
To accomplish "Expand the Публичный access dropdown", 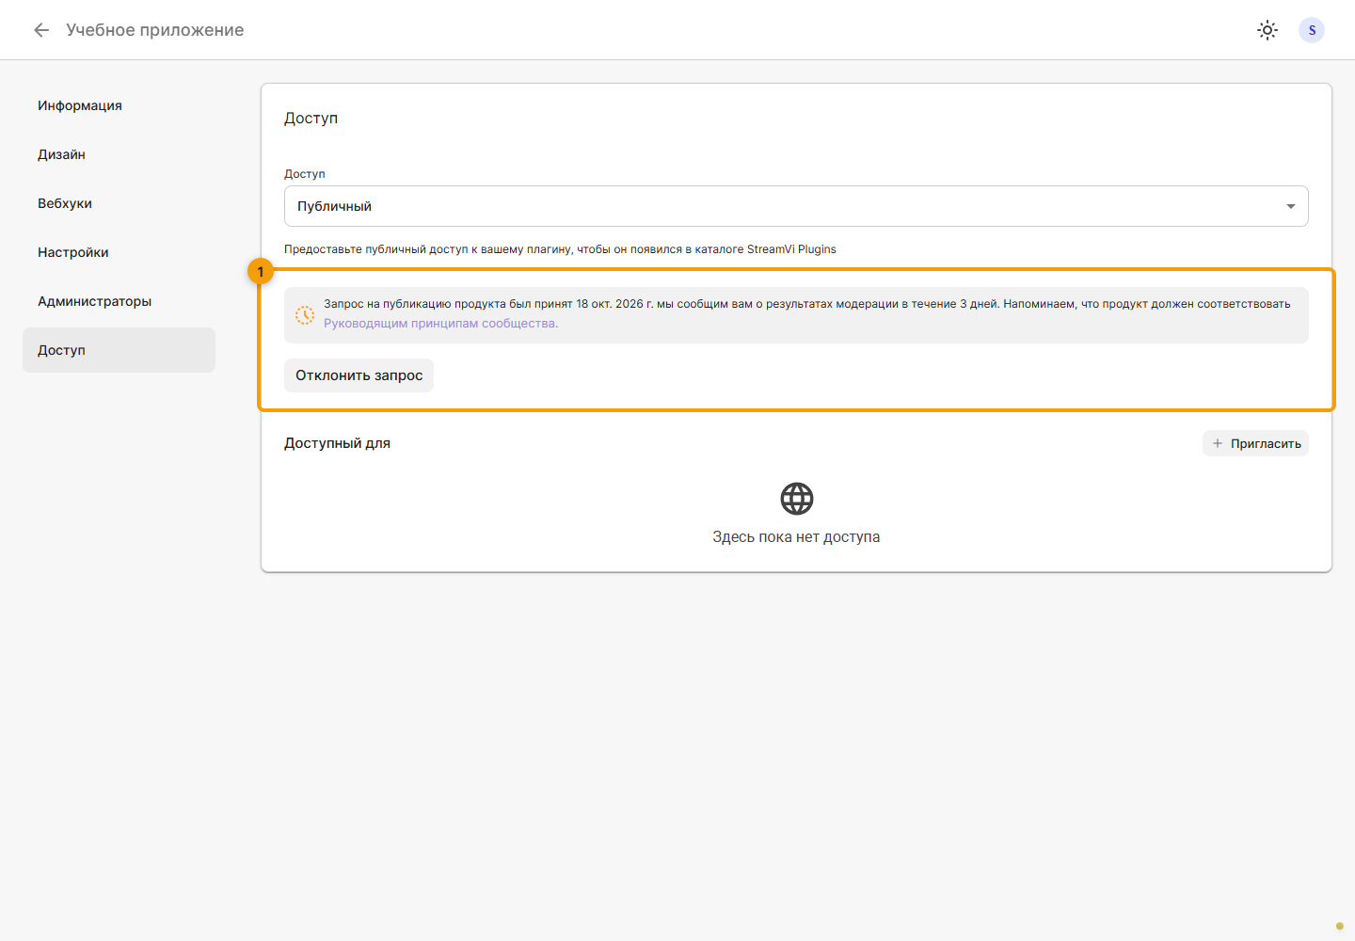I will (x=796, y=206).
